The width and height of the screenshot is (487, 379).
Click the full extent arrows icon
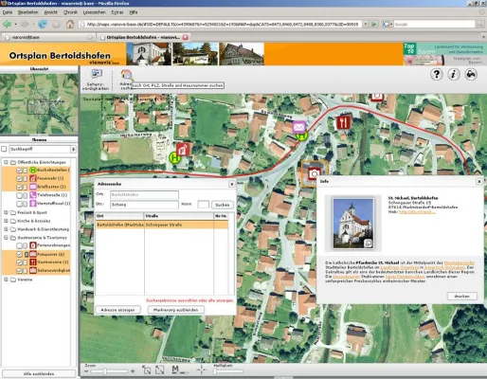click(160, 370)
